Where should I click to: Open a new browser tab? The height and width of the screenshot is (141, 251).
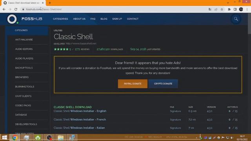click(x=50, y=3)
